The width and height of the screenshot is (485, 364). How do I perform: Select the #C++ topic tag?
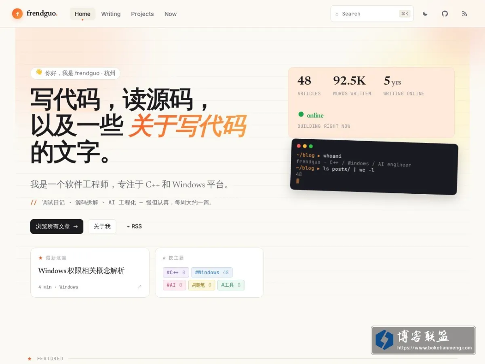(176, 273)
